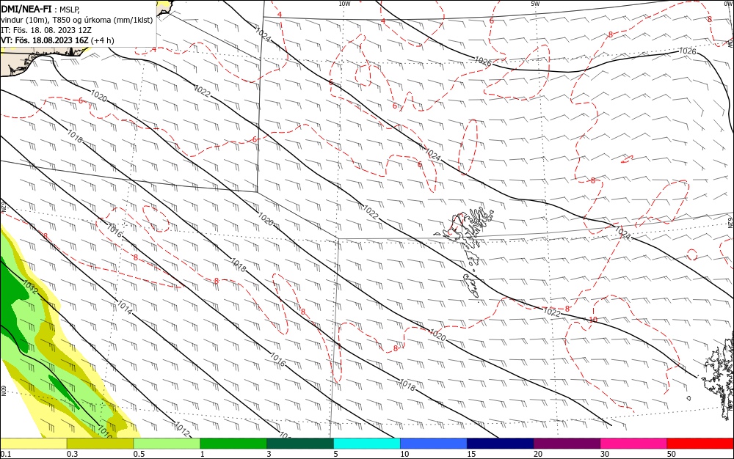Select the cyan 5 mm legend swatch

point(367,444)
